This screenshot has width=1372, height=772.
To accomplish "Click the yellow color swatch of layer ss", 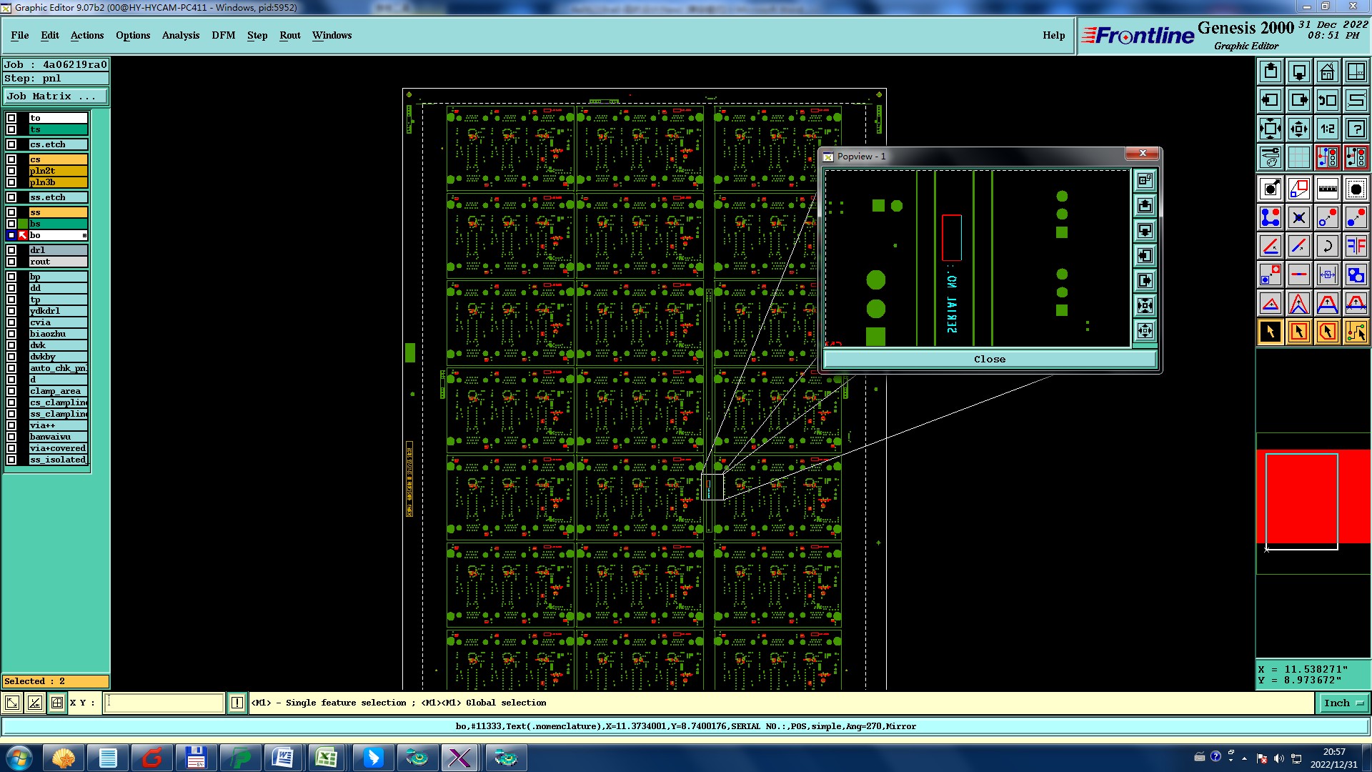I will pyautogui.click(x=58, y=212).
